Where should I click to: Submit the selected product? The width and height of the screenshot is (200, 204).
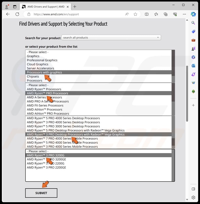click(41, 193)
